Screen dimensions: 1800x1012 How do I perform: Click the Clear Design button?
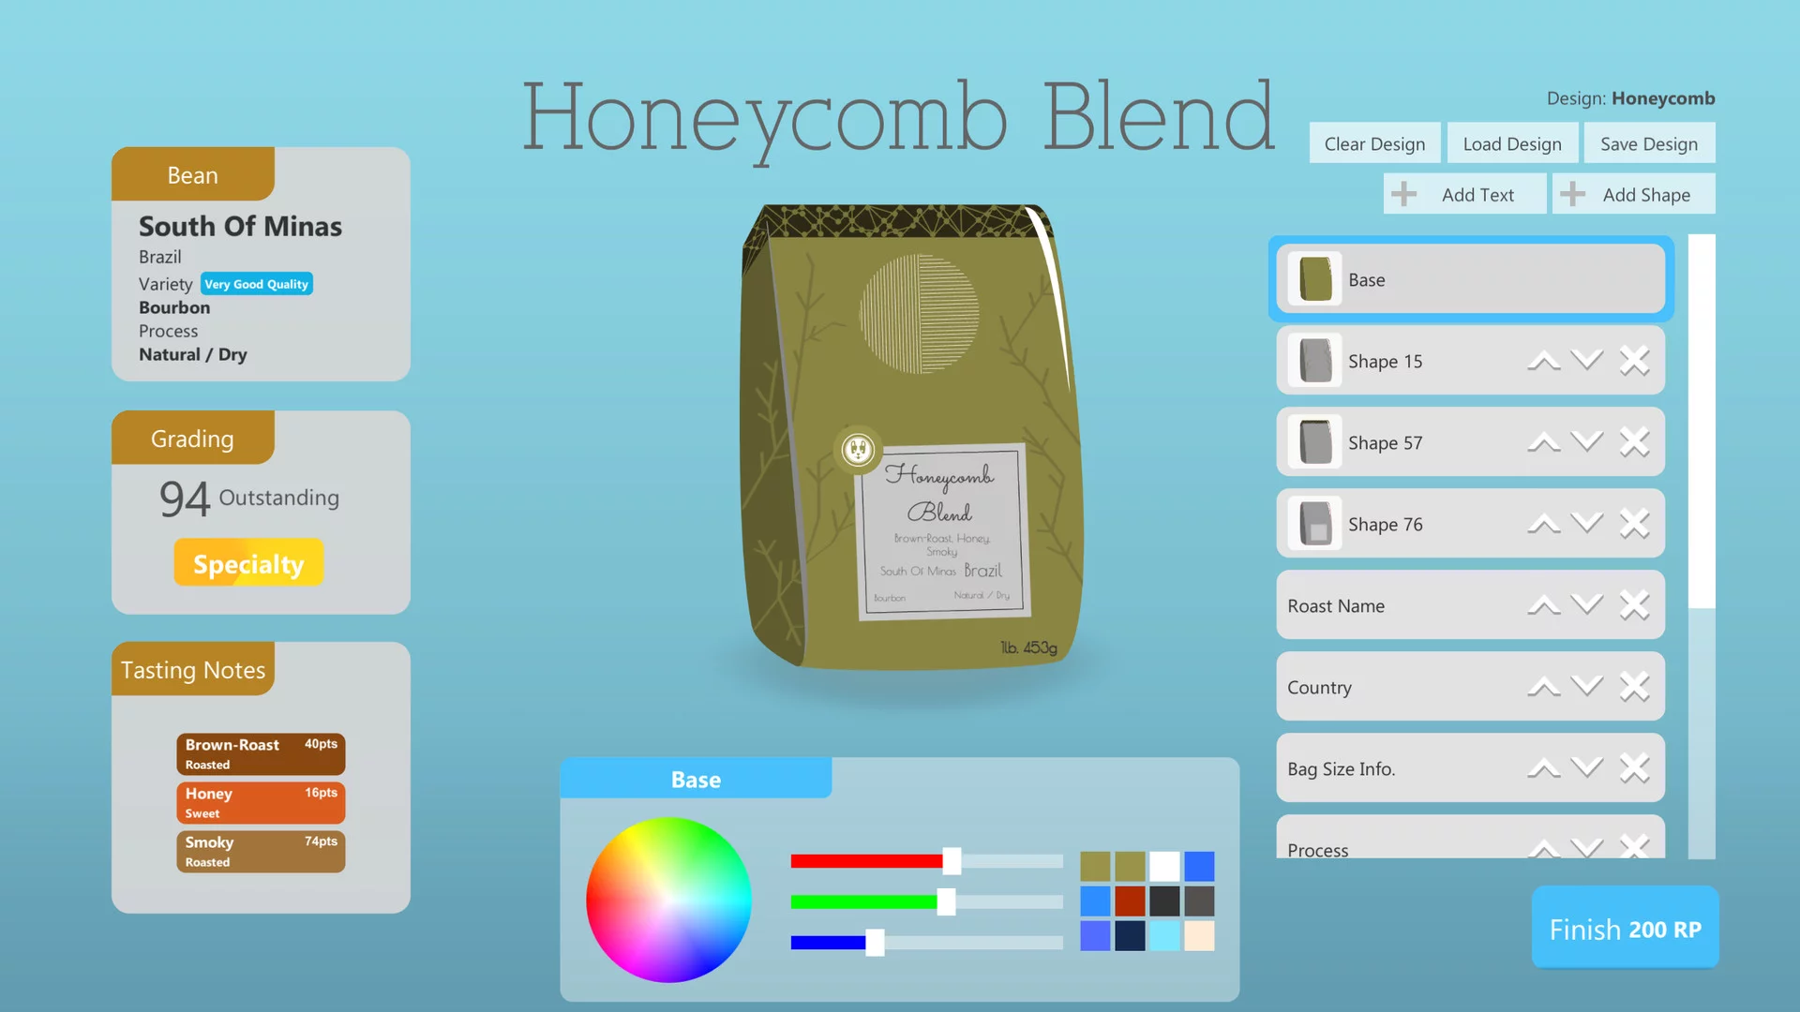click(1374, 143)
